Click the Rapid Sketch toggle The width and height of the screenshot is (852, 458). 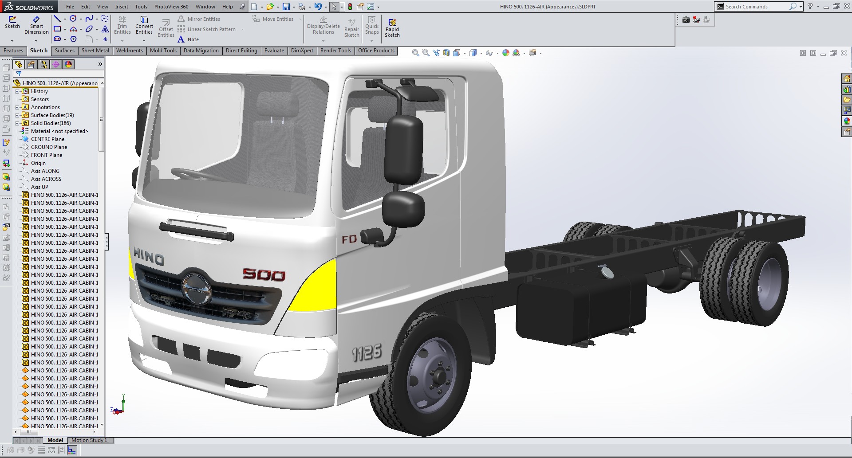pyautogui.click(x=392, y=27)
